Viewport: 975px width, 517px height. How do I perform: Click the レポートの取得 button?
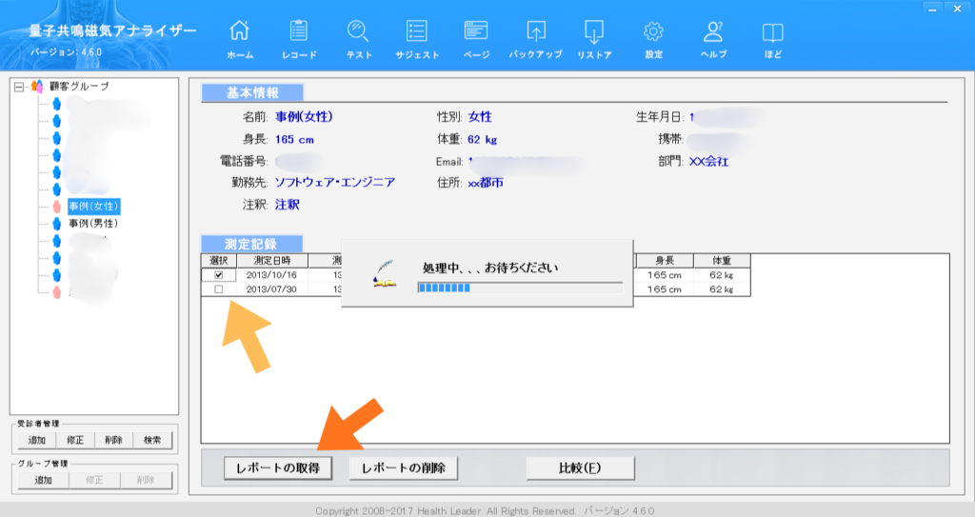278,467
